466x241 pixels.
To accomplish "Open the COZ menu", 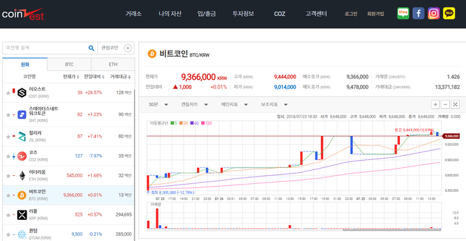I will (x=280, y=14).
